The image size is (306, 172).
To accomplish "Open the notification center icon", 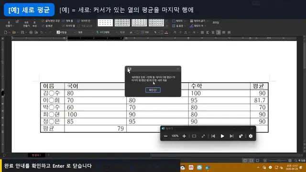I will [301, 168].
